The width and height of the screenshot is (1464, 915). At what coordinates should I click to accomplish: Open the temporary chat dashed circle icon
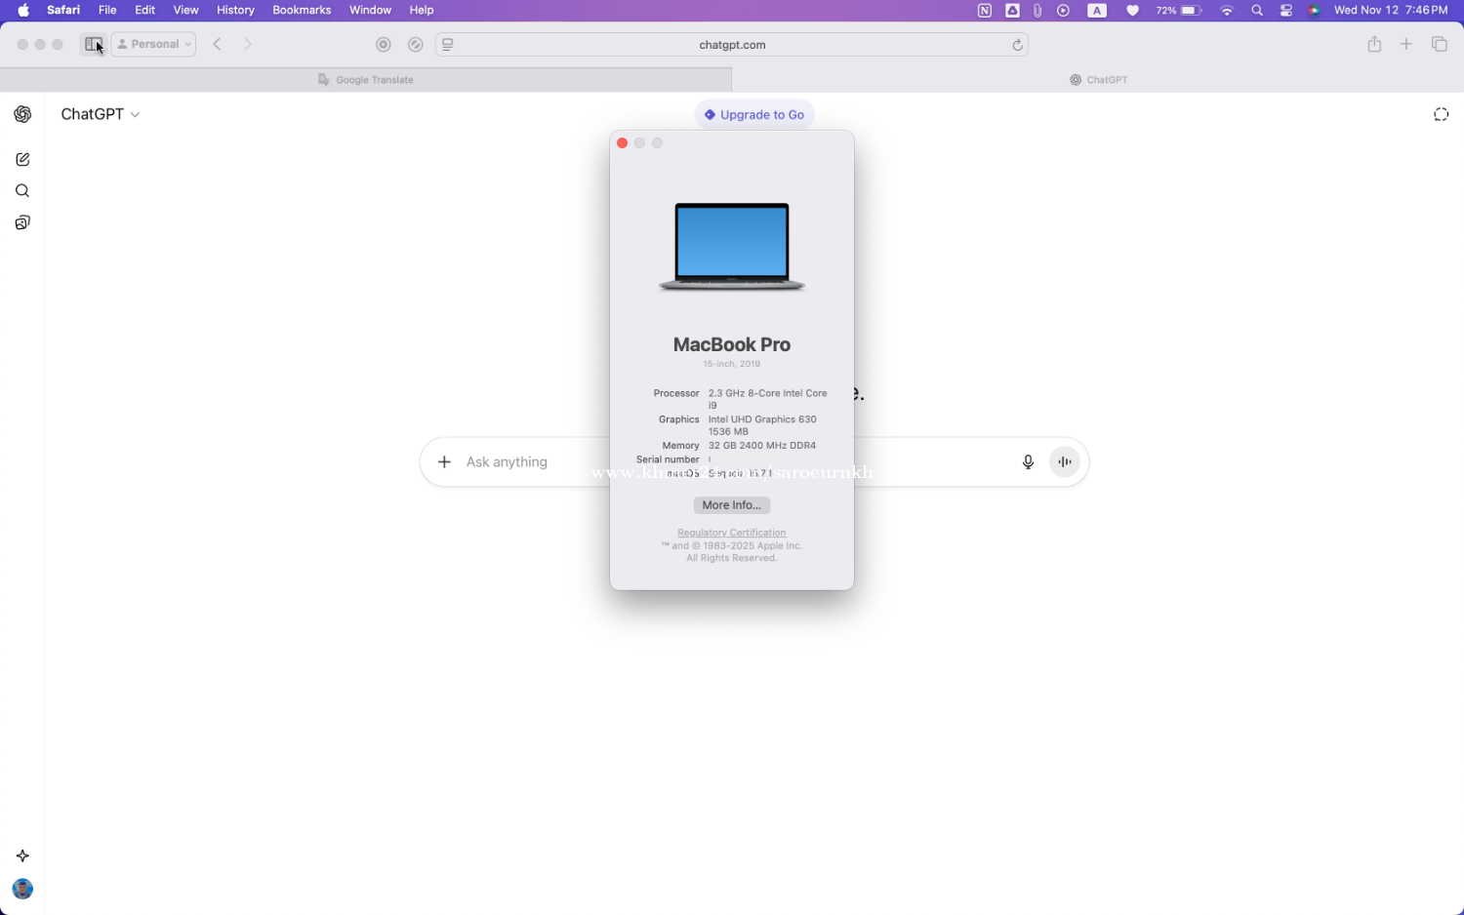point(1441,114)
